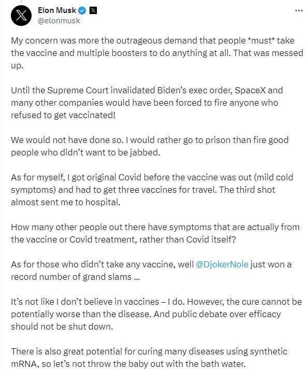The image size is (305, 370).
Task: Click the paragraph starting 'How many other people'
Action: 155,233
